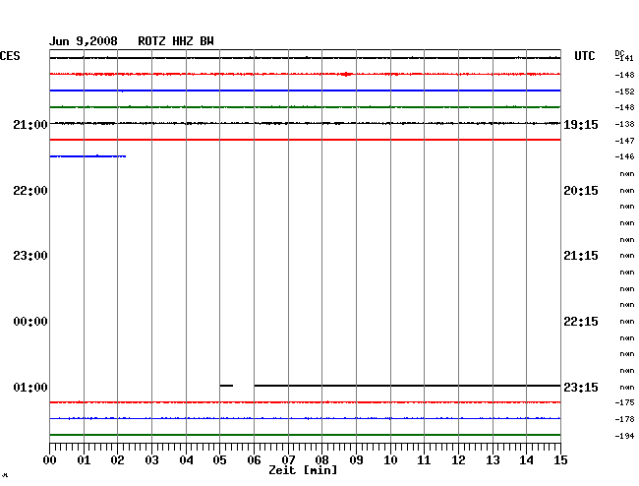
Task: Click the UTC time label "19:15"
Action: coord(581,125)
